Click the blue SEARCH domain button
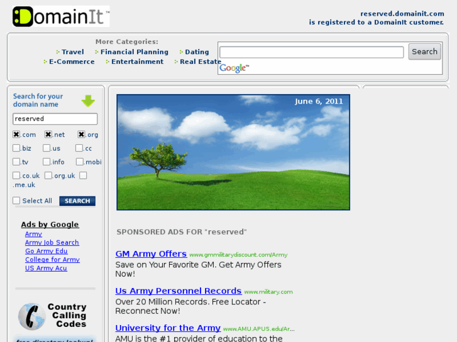The image size is (457, 342). tap(77, 201)
